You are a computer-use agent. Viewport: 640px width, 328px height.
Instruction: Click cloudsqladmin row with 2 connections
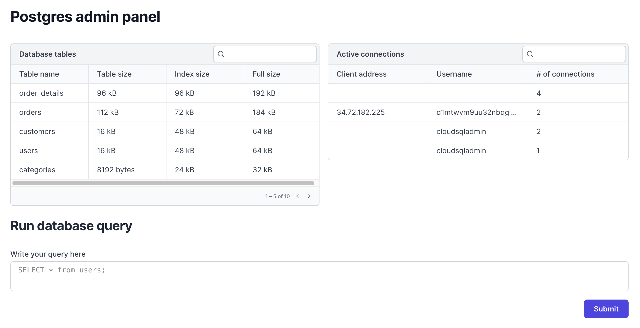pyautogui.click(x=478, y=131)
